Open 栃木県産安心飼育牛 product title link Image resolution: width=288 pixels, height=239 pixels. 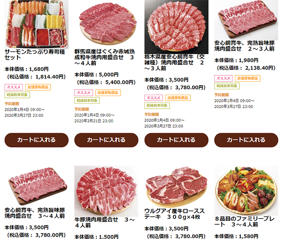[x=175, y=62]
